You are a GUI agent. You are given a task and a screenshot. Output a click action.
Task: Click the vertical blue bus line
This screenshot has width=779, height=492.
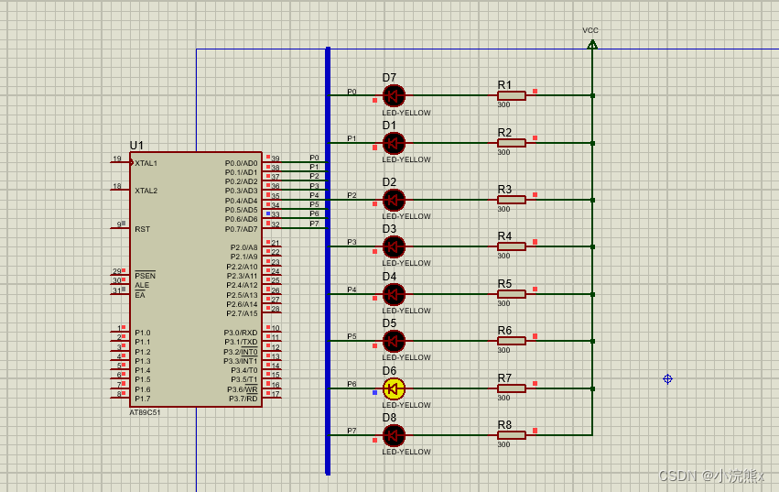328,261
